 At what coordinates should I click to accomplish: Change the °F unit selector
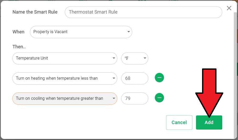coord(135,58)
